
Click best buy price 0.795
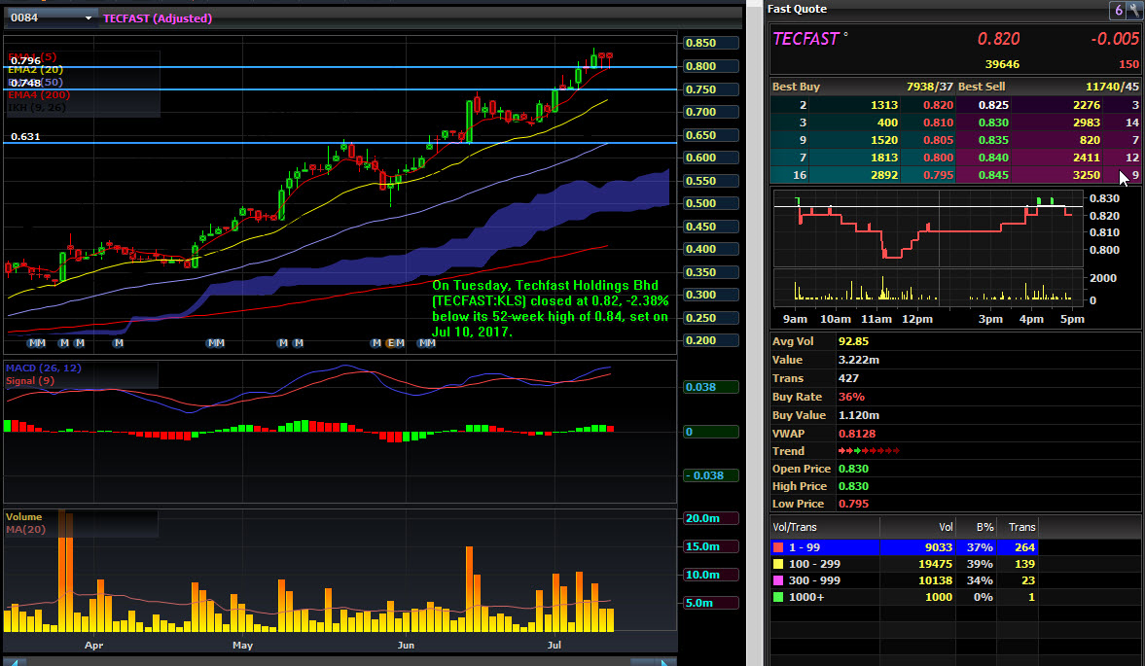938,175
